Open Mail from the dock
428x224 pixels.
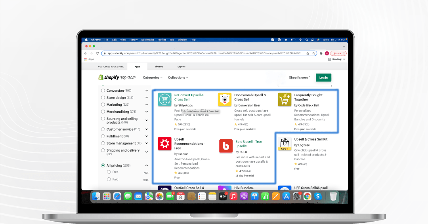138,196
